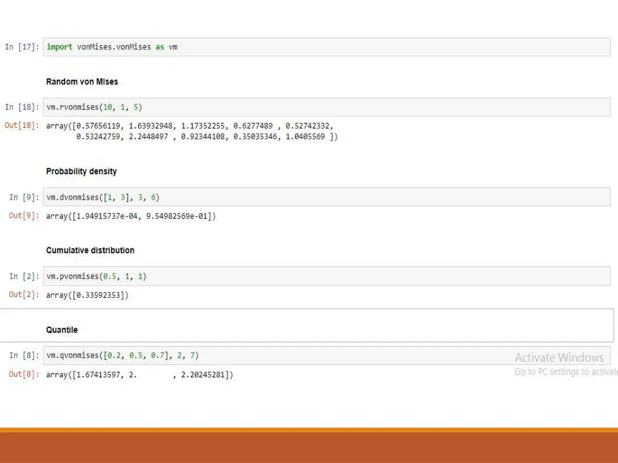Click output value 0.57656119
The height and width of the screenshot is (463, 618).
coord(98,126)
